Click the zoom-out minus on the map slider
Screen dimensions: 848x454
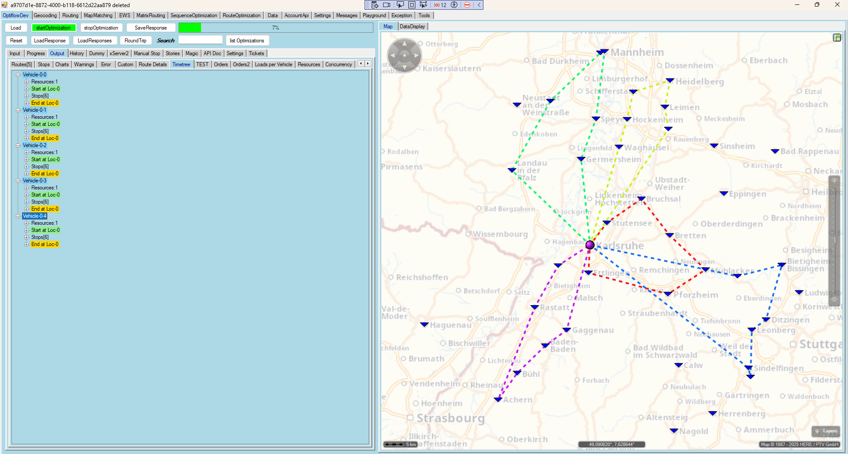coord(834,300)
